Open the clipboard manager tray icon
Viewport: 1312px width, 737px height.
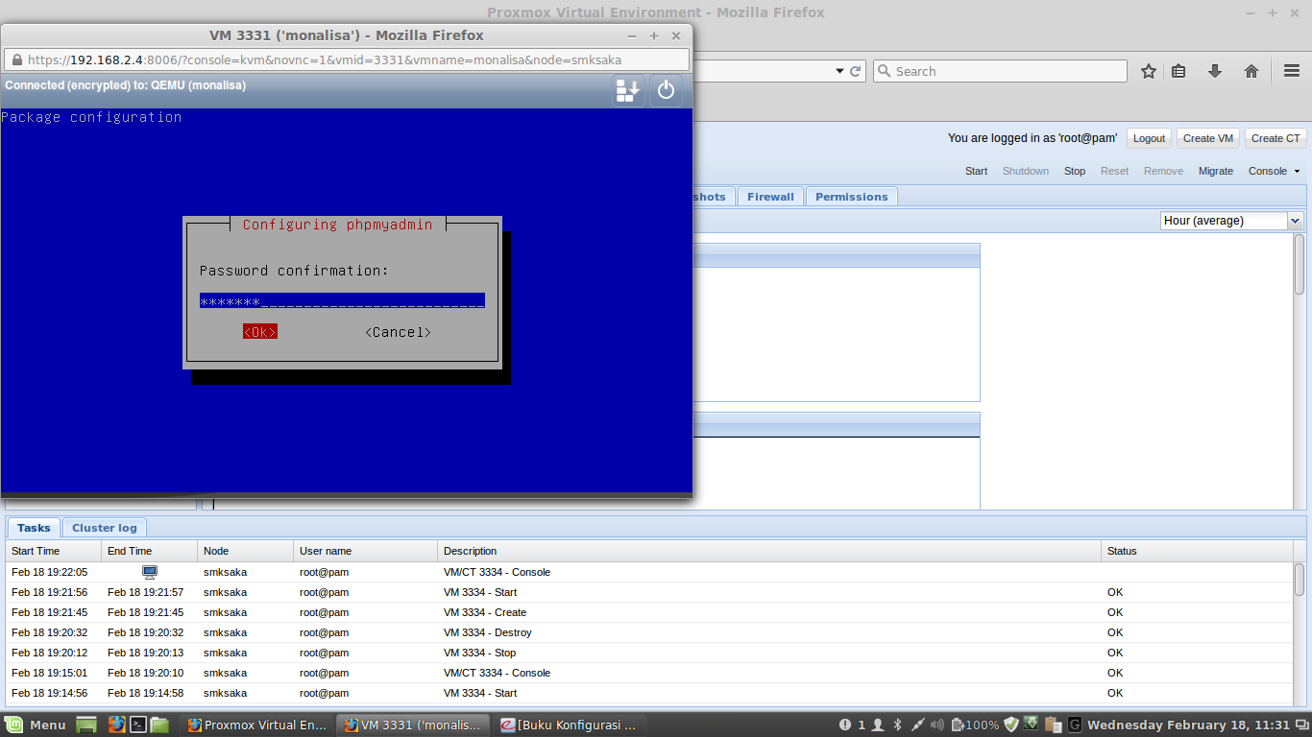click(1053, 725)
